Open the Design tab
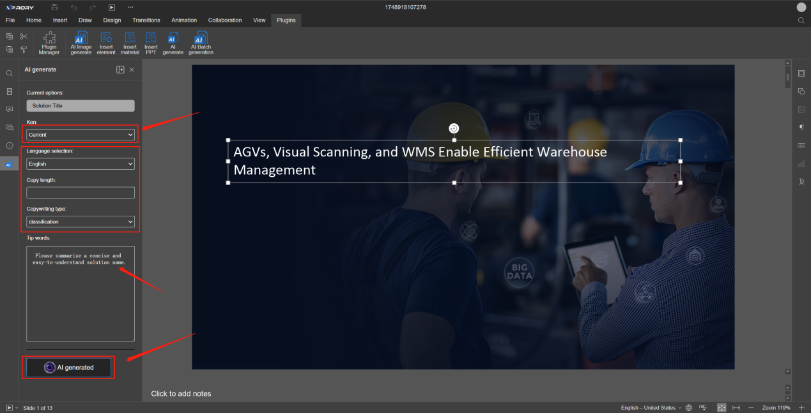This screenshot has height=413, width=811. [x=112, y=20]
